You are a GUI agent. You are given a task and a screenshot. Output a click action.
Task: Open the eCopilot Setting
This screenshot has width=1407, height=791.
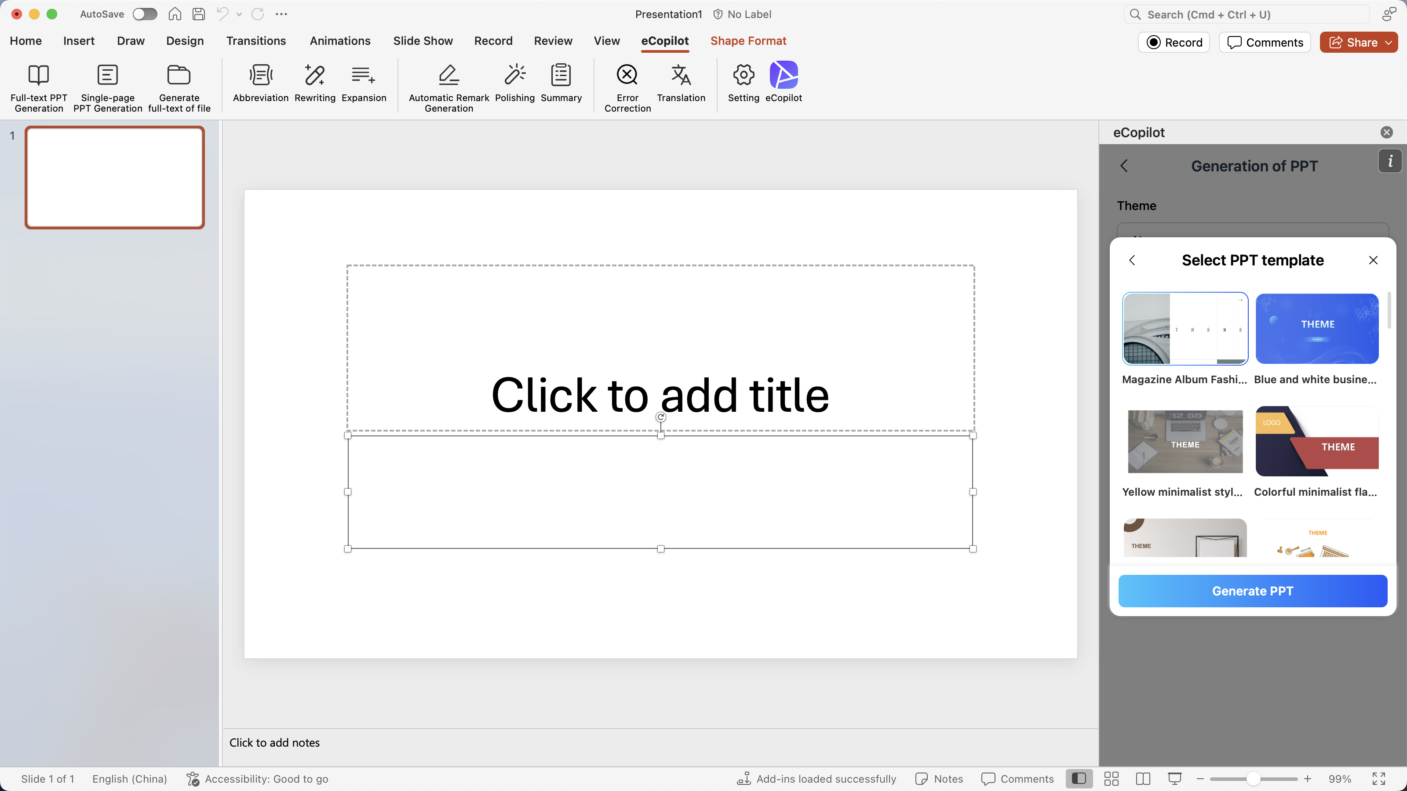[x=743, y=85]
